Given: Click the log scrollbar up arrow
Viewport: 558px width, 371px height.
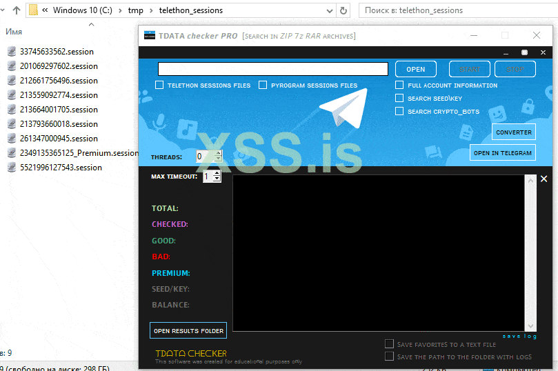Looking at the screenshot, I should [x=530, y=181].
